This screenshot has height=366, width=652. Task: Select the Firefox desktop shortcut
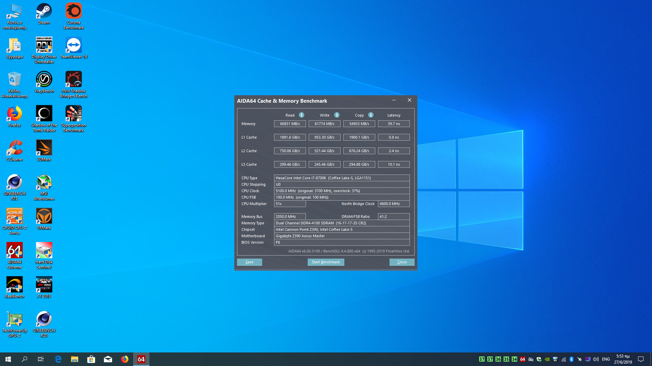coord(14,116)
